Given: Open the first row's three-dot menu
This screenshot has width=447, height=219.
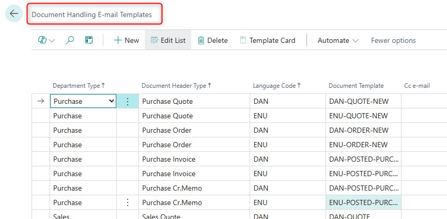Looking at the screenshot, I should 128,102.
